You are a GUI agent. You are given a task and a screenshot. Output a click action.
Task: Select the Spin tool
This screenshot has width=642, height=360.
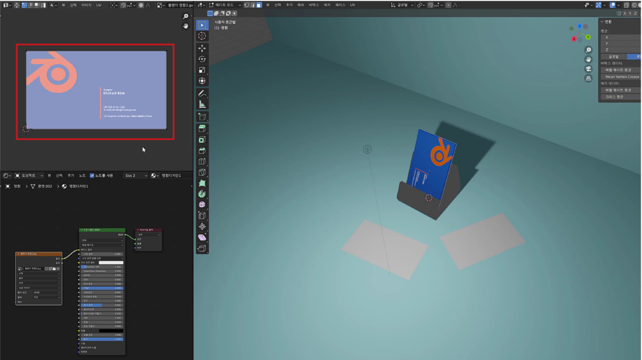(x=202, y=194)
